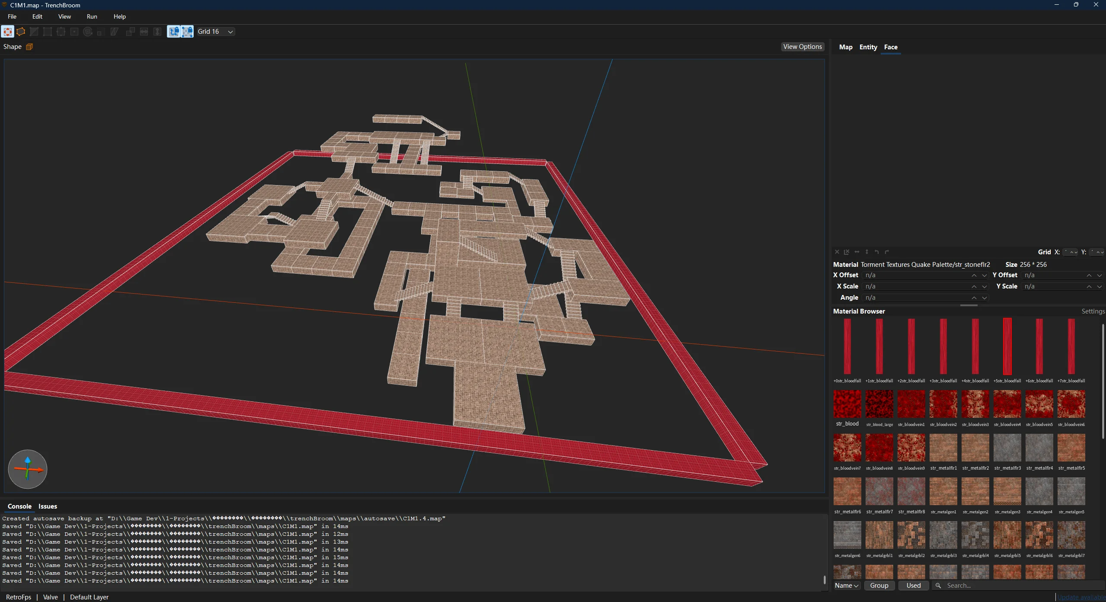This screenshot has height=602, width=1106.
Task: Toggle the UV lock button
Action: (x=187, y=32)
